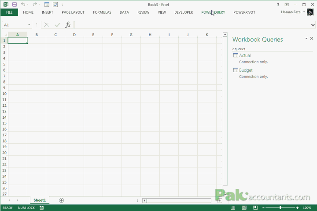The width and height of the screenshot is (317, 211).
Task: Select row 10 header
Action: point(4,94)
